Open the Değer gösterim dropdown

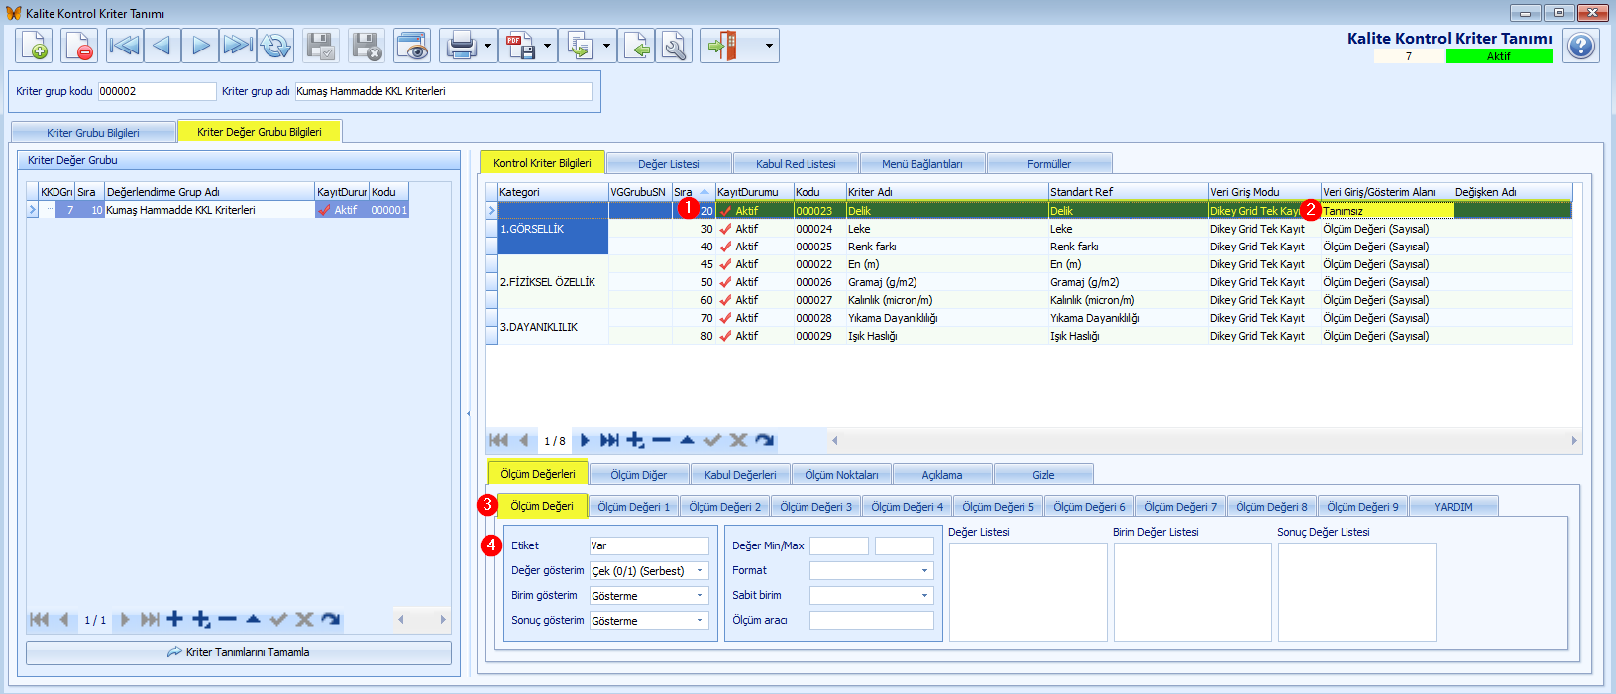point(700,571)
